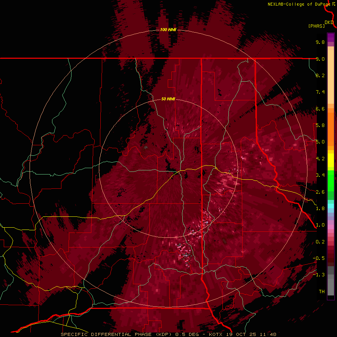Click the TH label on the color scale

322,292
